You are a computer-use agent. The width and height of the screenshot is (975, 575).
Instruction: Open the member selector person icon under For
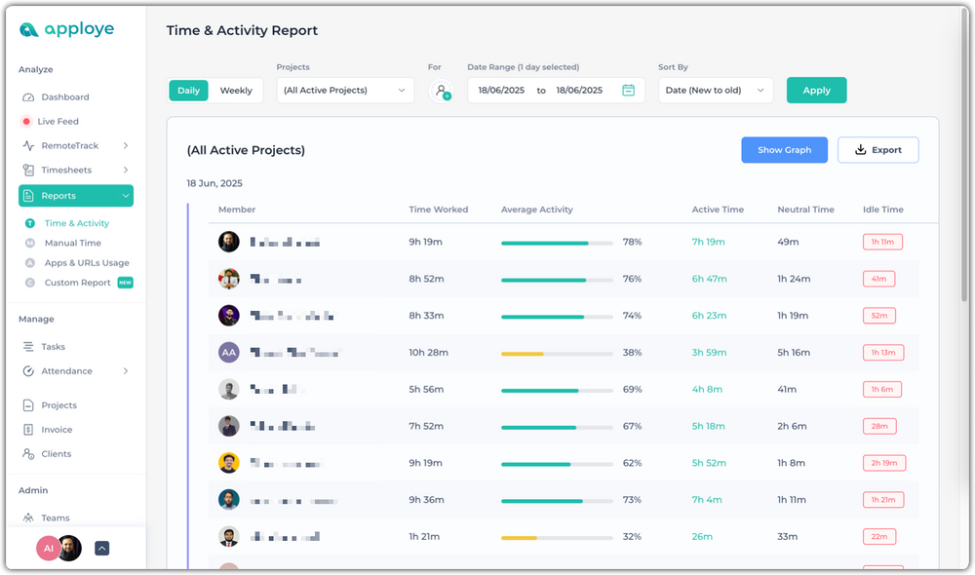coord(441,90)
